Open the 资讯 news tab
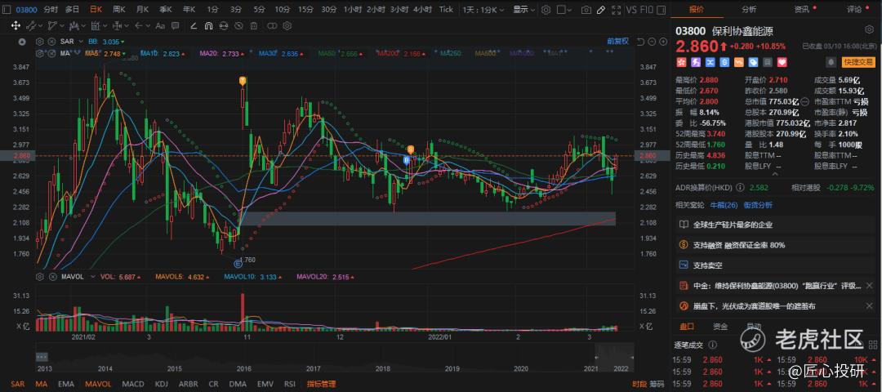882x392 pixels. click(x=802, y=9)
